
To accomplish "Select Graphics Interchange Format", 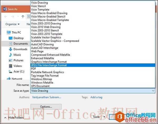I will point(93,62).
